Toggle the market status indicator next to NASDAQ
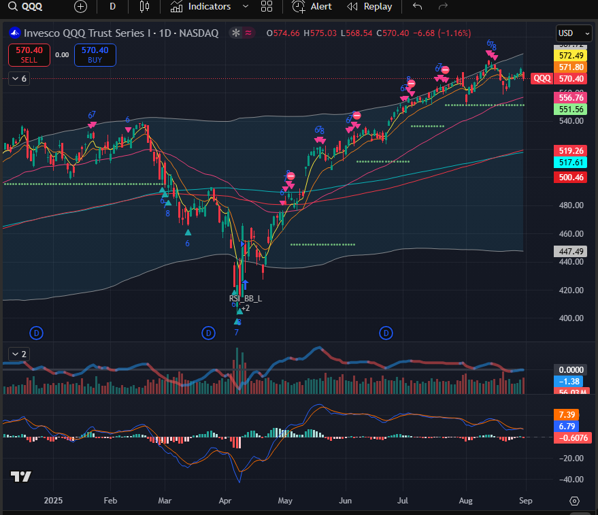The height and width of the screenshot is (515, 598). [235, 33]
